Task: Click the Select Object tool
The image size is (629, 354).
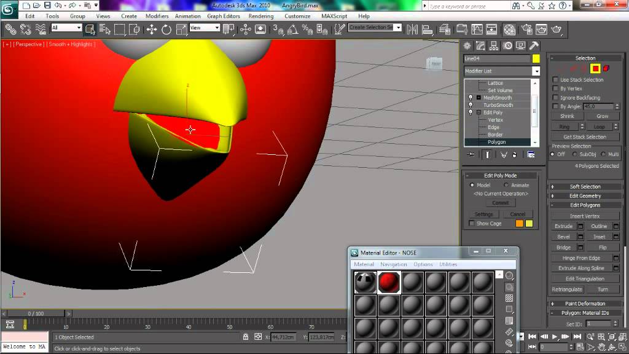Action: click(x=90, y=29)
